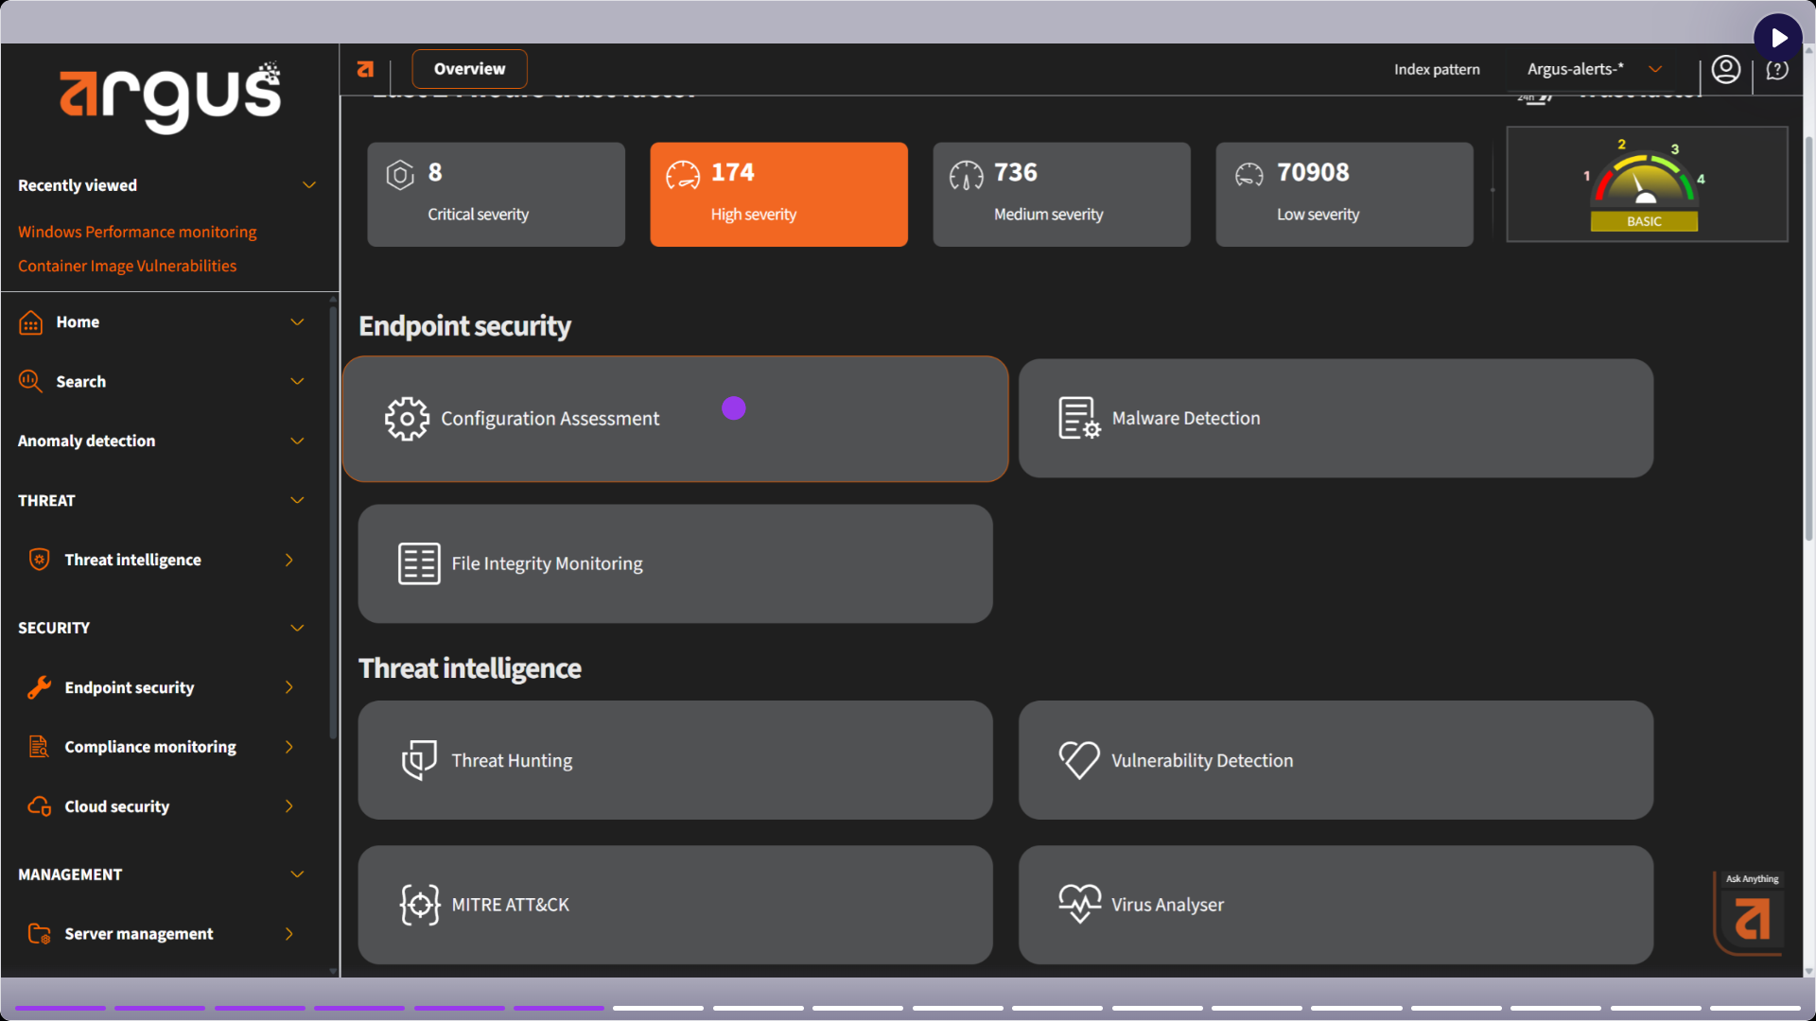Open the Argus-alerts-* index pattern dropdown
The height and width of the screenshot is (1021, 1816).
tap(1595, 69)
